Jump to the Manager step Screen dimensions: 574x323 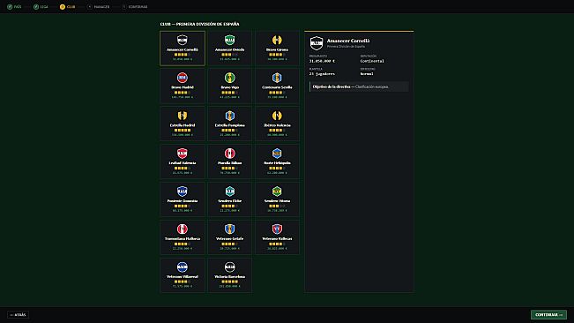(99, 7)
